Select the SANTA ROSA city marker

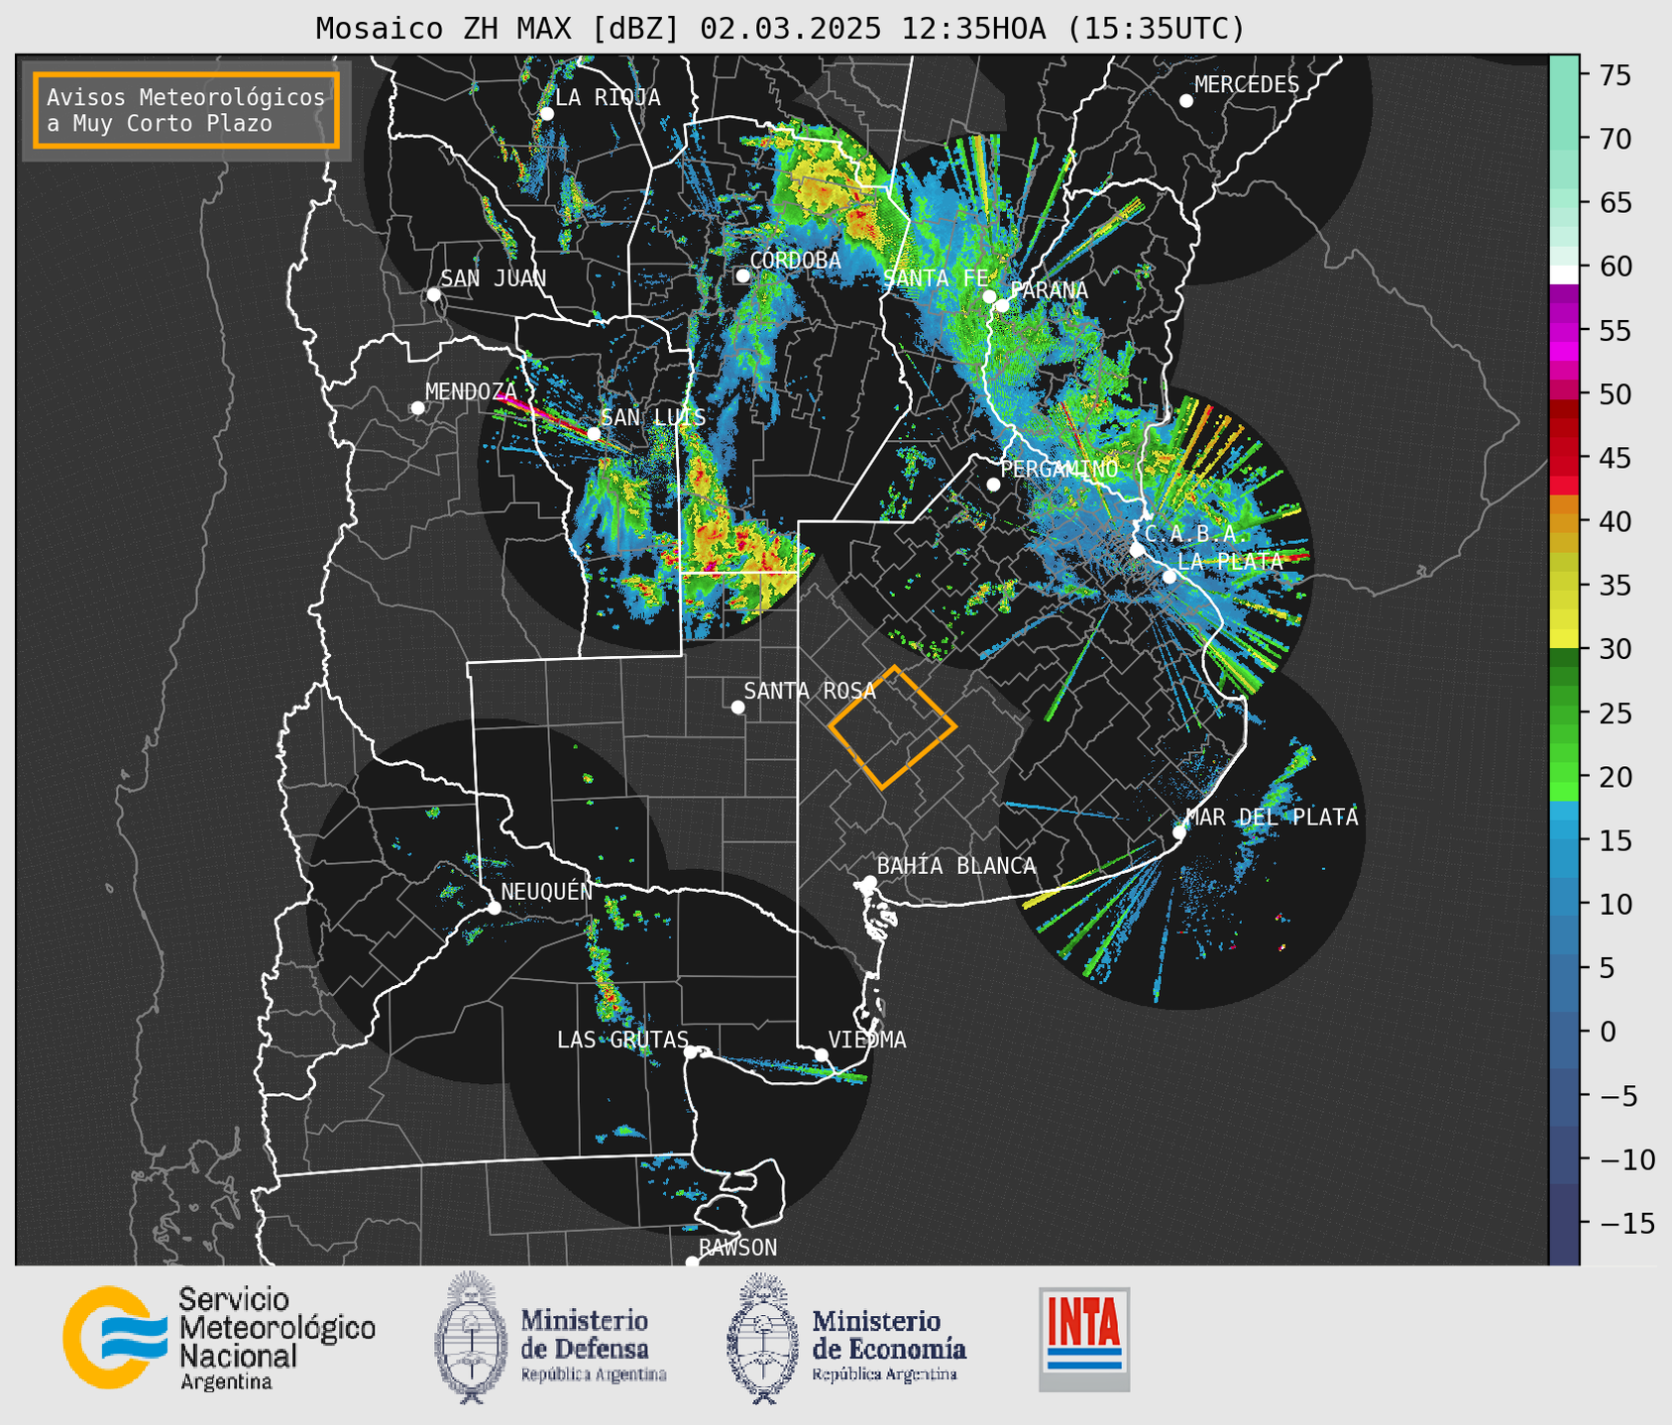[737, 707]
